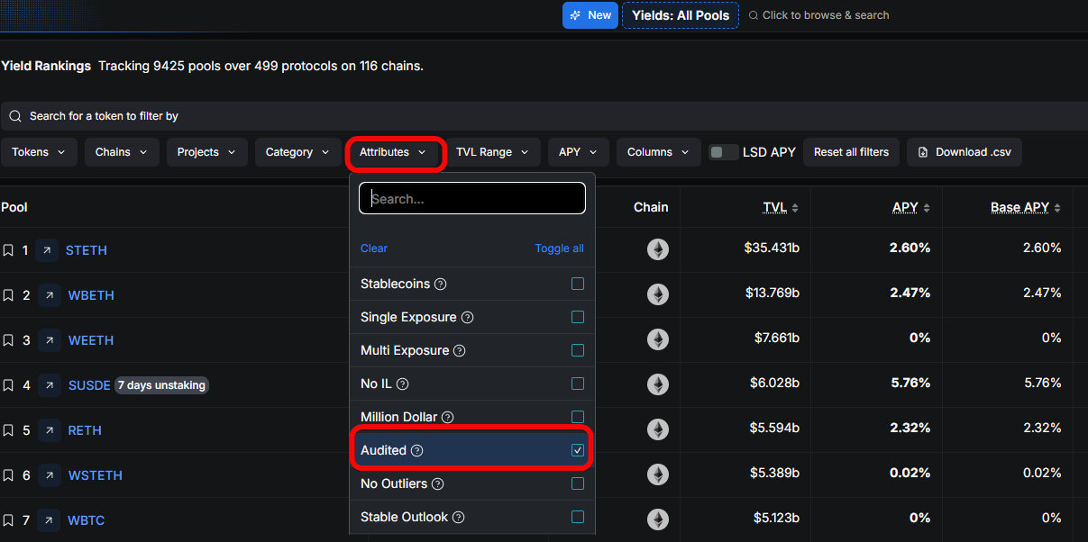Bookmark the STETH pool
The height and width of the screenshot is (542, 1088).
coord(8,250)
